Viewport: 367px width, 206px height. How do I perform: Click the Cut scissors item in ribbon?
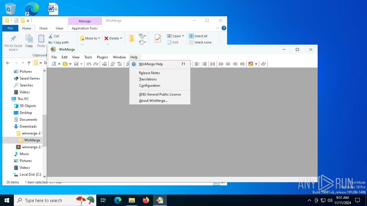pos(54,36)
